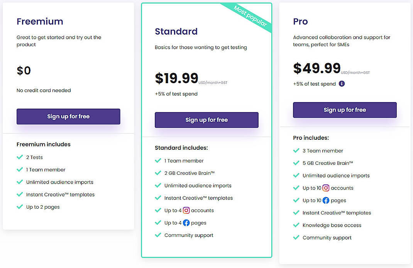Select the Standard plan heading
The width and height of the screenshot is (413, 268).
tap(176, 32)
